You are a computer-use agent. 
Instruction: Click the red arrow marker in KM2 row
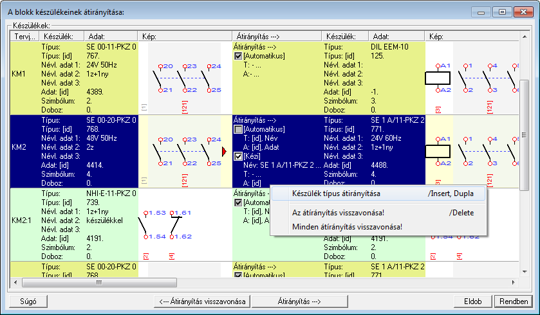point(224,152)
